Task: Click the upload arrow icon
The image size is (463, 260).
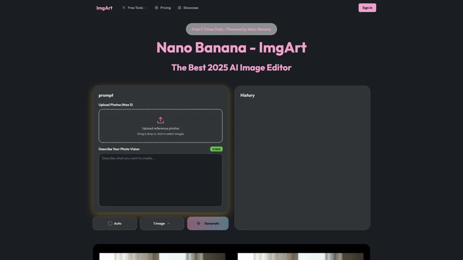Action: [160, 120]
